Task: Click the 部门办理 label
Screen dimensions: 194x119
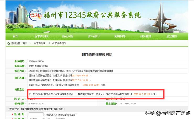Action: click(20, 78)
